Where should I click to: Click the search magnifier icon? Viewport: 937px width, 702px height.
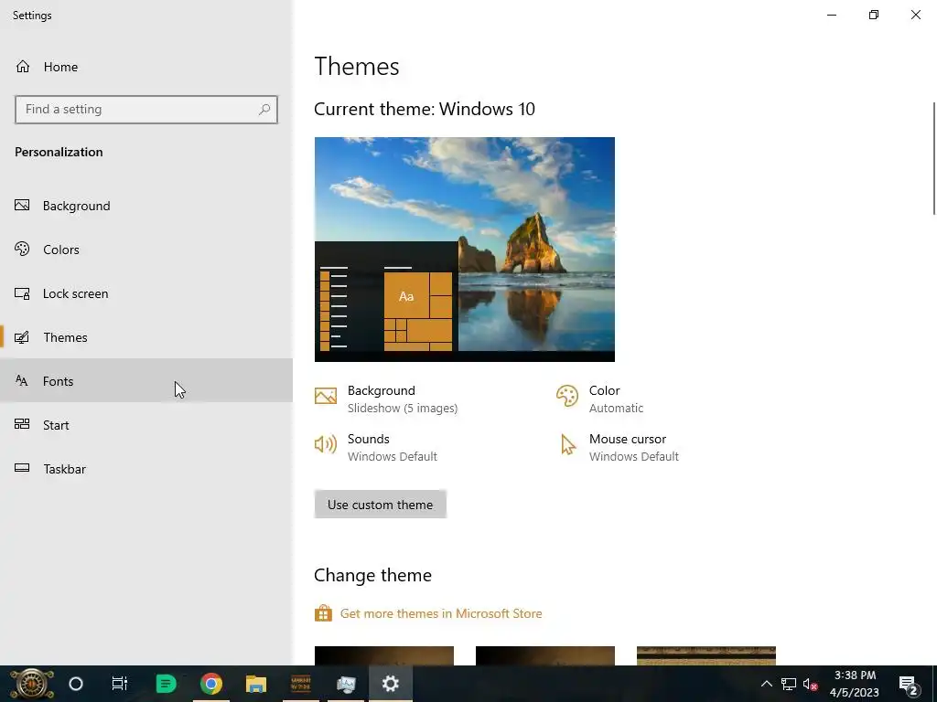tap(264, 110)
